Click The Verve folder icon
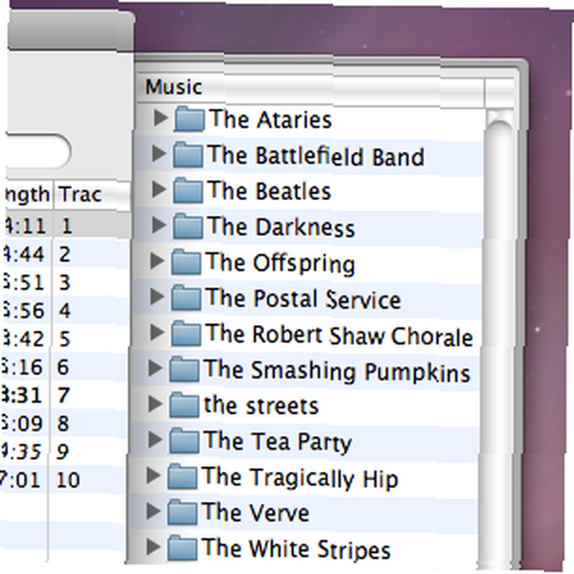 pyautogui.click(x=182, y=512)
